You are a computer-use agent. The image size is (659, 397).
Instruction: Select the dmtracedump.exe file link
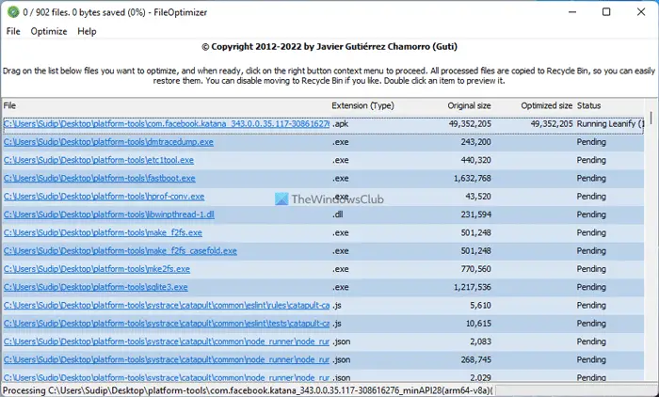108,142
